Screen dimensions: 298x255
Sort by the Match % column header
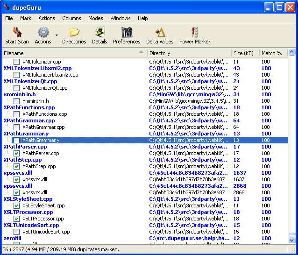click(x=274, y=53)
